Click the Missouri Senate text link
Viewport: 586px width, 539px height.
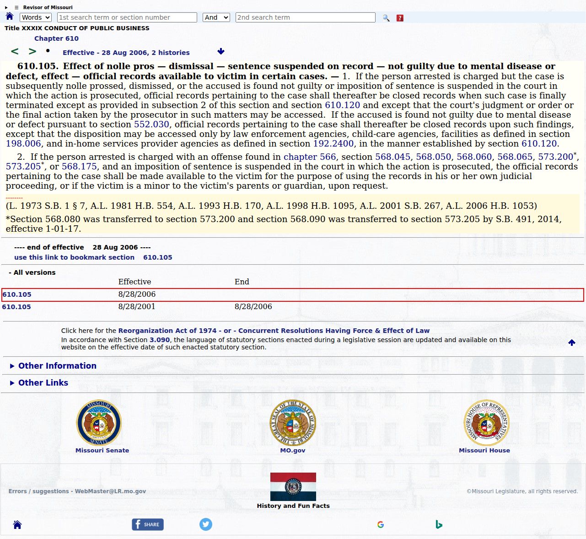pyautogui.click(x=102, y=451)
